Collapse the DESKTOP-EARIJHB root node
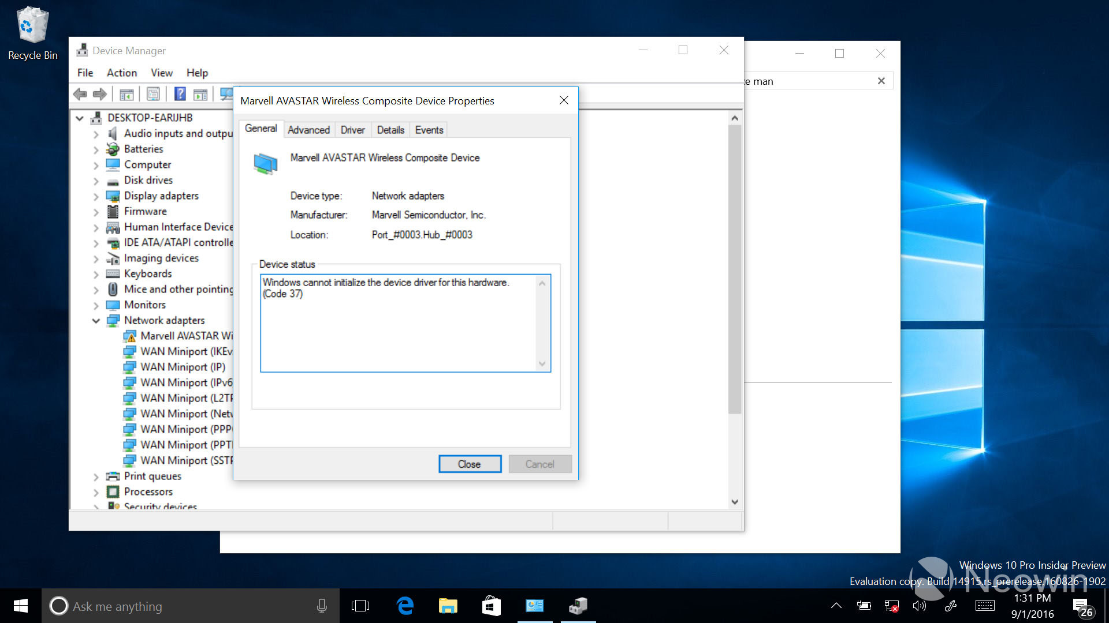This screenshot has width=1109, height=623. click(x=80, y=118)
